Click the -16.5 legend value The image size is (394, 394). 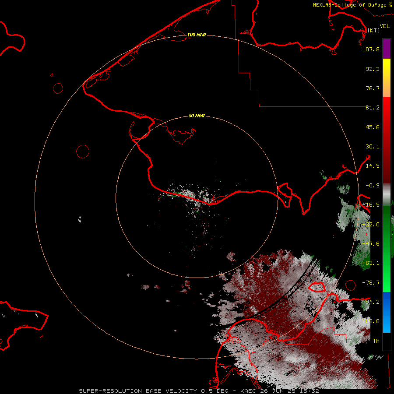click(x=371, y=205)
